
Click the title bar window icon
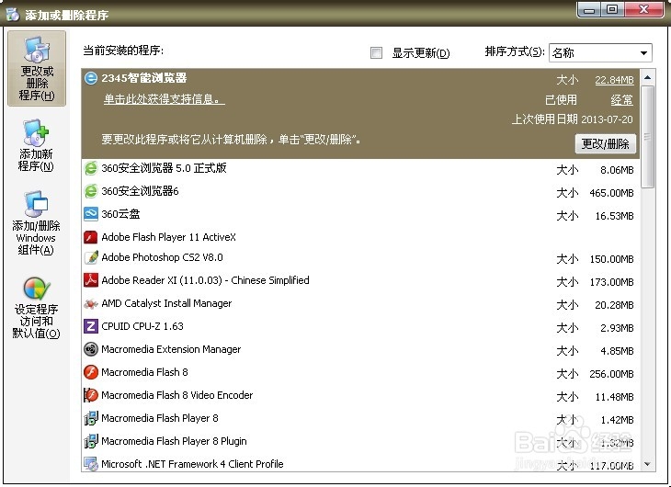coord(13,14)
